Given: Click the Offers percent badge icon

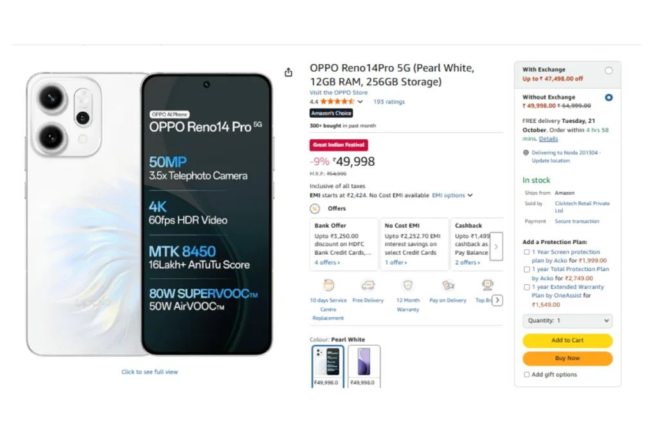Looking at the screenshot, I should (x=315, y=208).
